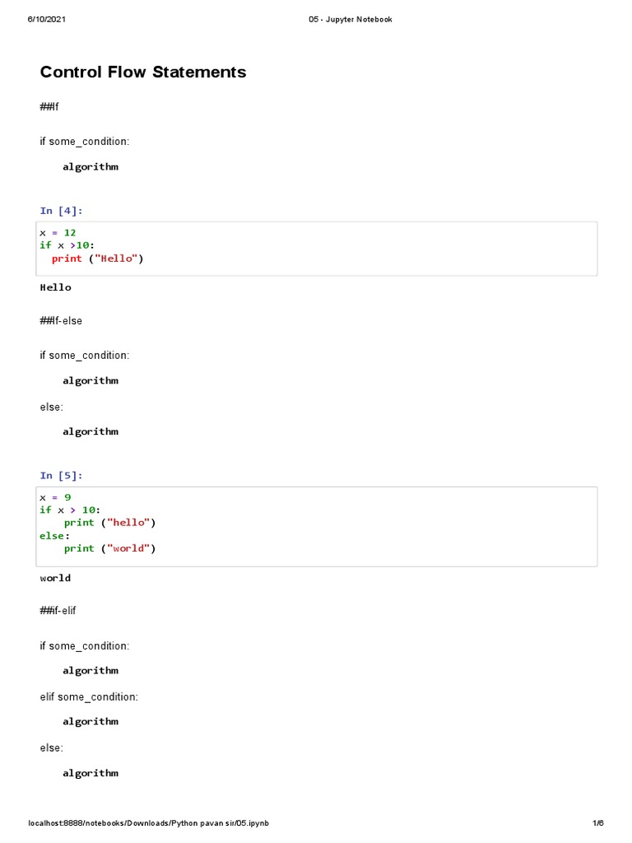Click the "Hello" cell output
Screen dimensions: 632x843
pyautogui.click(x=55, y=287)
